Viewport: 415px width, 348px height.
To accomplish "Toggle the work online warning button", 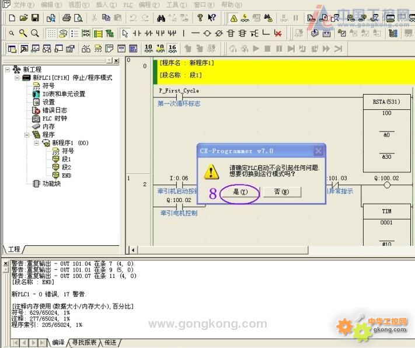I will pyautogui.click(x=233, y=19).
